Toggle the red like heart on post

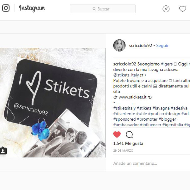pos(117,135)
